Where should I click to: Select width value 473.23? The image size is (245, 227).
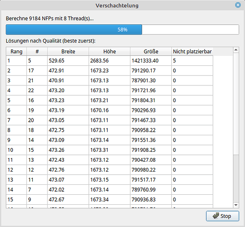click(x=68, y=100)
